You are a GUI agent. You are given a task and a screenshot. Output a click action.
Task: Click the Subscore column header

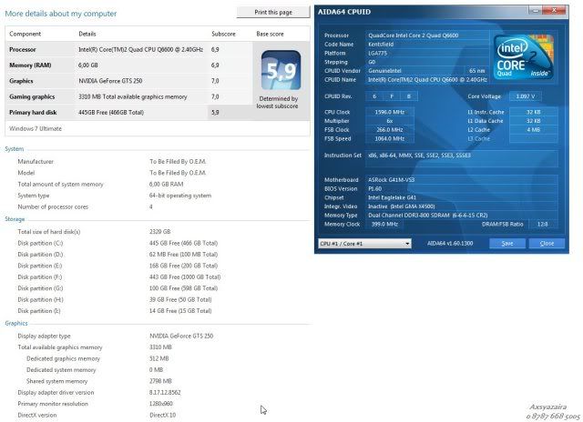point(223,34)
